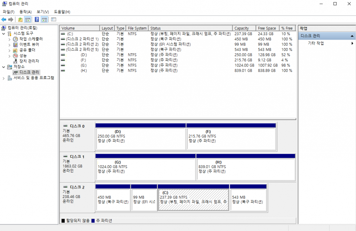Sort by the Layout column header
Viewport: 356px width, 231px height.
[107, 28]
